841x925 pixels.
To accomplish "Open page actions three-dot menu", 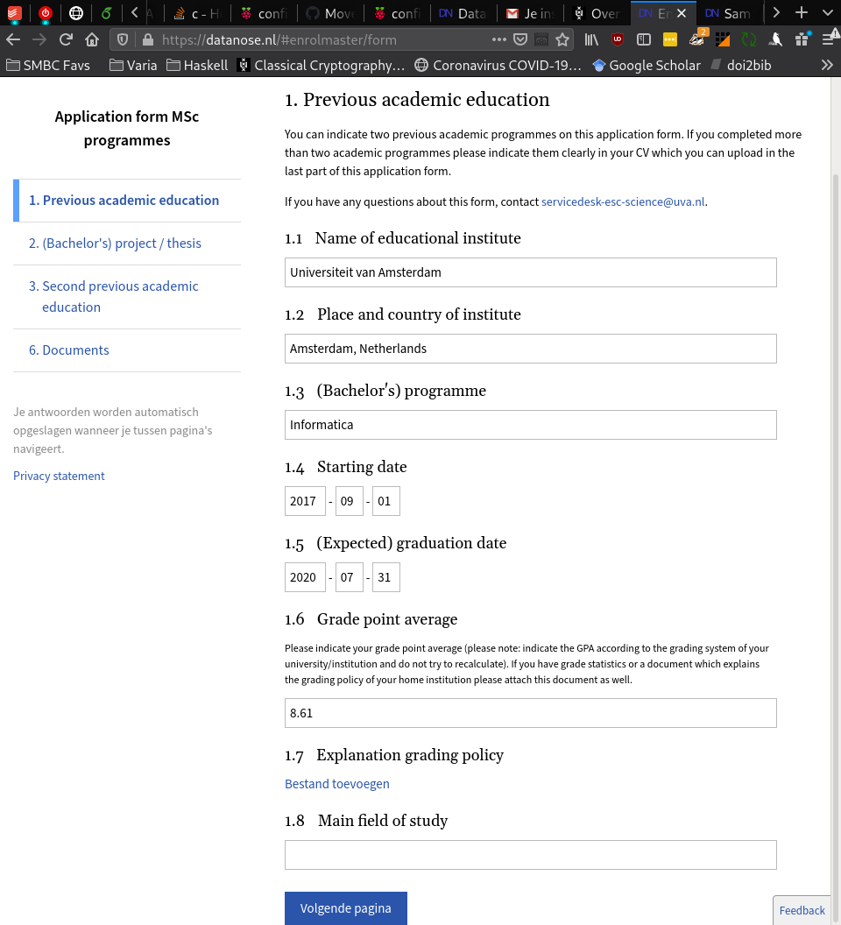I will point(498,39).
